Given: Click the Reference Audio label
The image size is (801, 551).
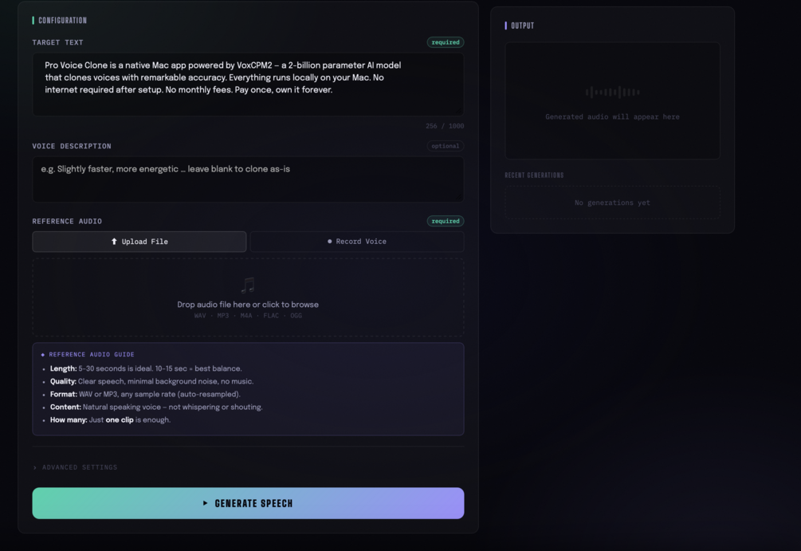Looking at the screenshot, I should click(x=67, y=222).
